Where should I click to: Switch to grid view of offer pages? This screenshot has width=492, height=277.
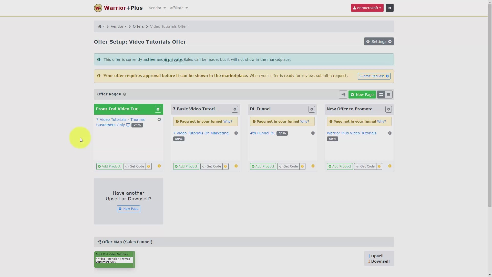coord(381,95)
